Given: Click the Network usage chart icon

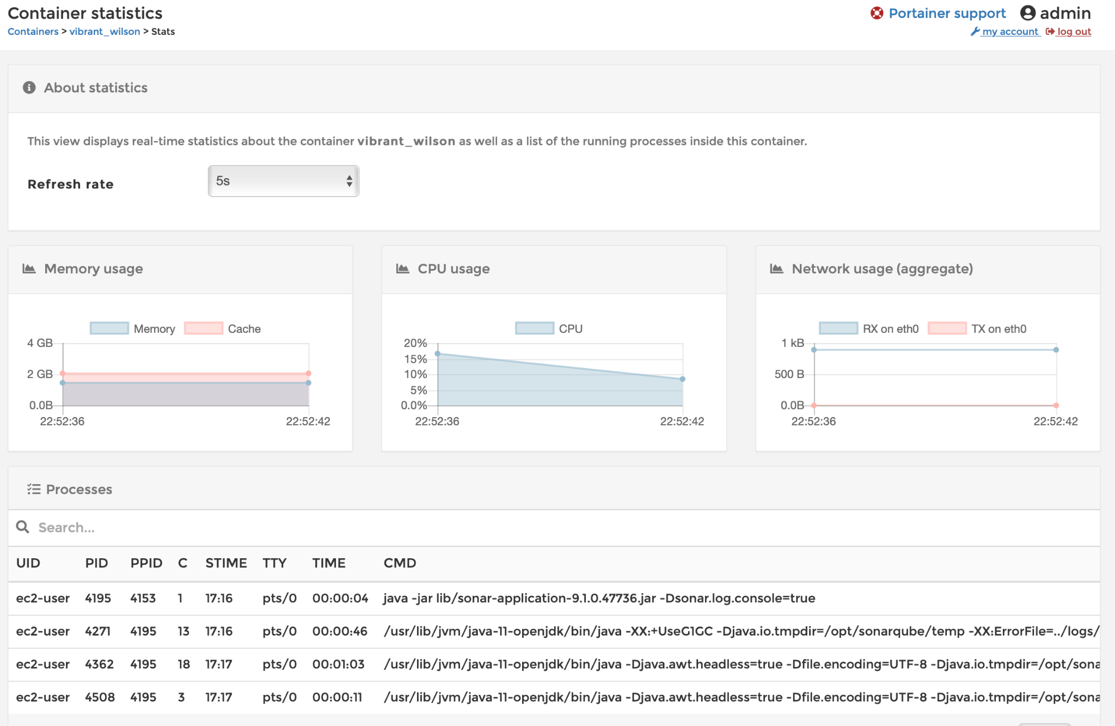Looking at the screenshot, I should [x=776, y=269].
